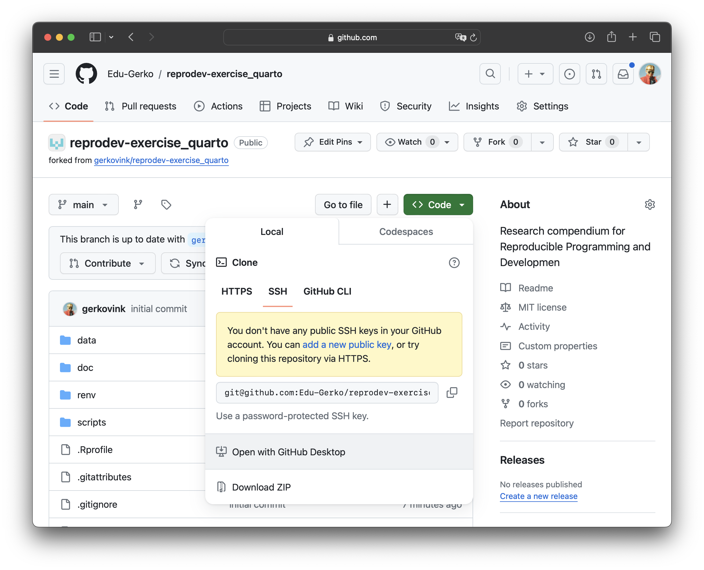
Task: Follow the add a new public key link
Action: tap(347, 344)
